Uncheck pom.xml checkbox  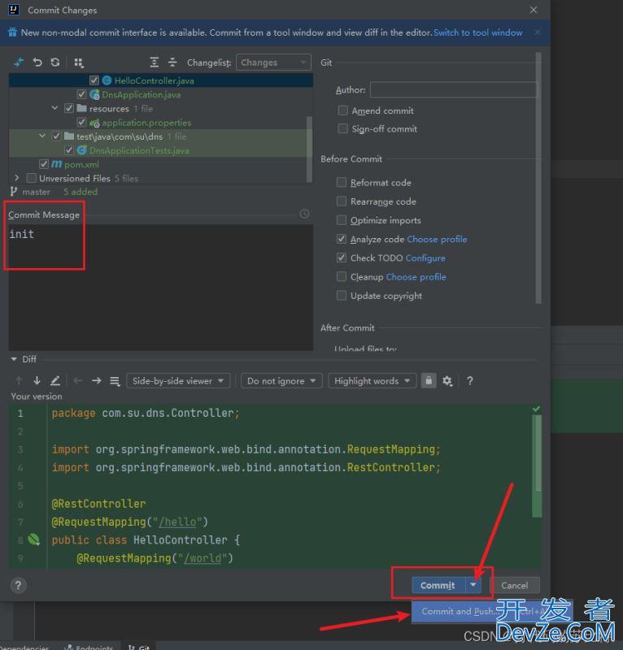tap(44, 164)
